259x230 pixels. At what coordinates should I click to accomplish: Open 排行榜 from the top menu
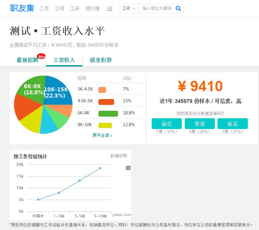(x=93, y=8)
